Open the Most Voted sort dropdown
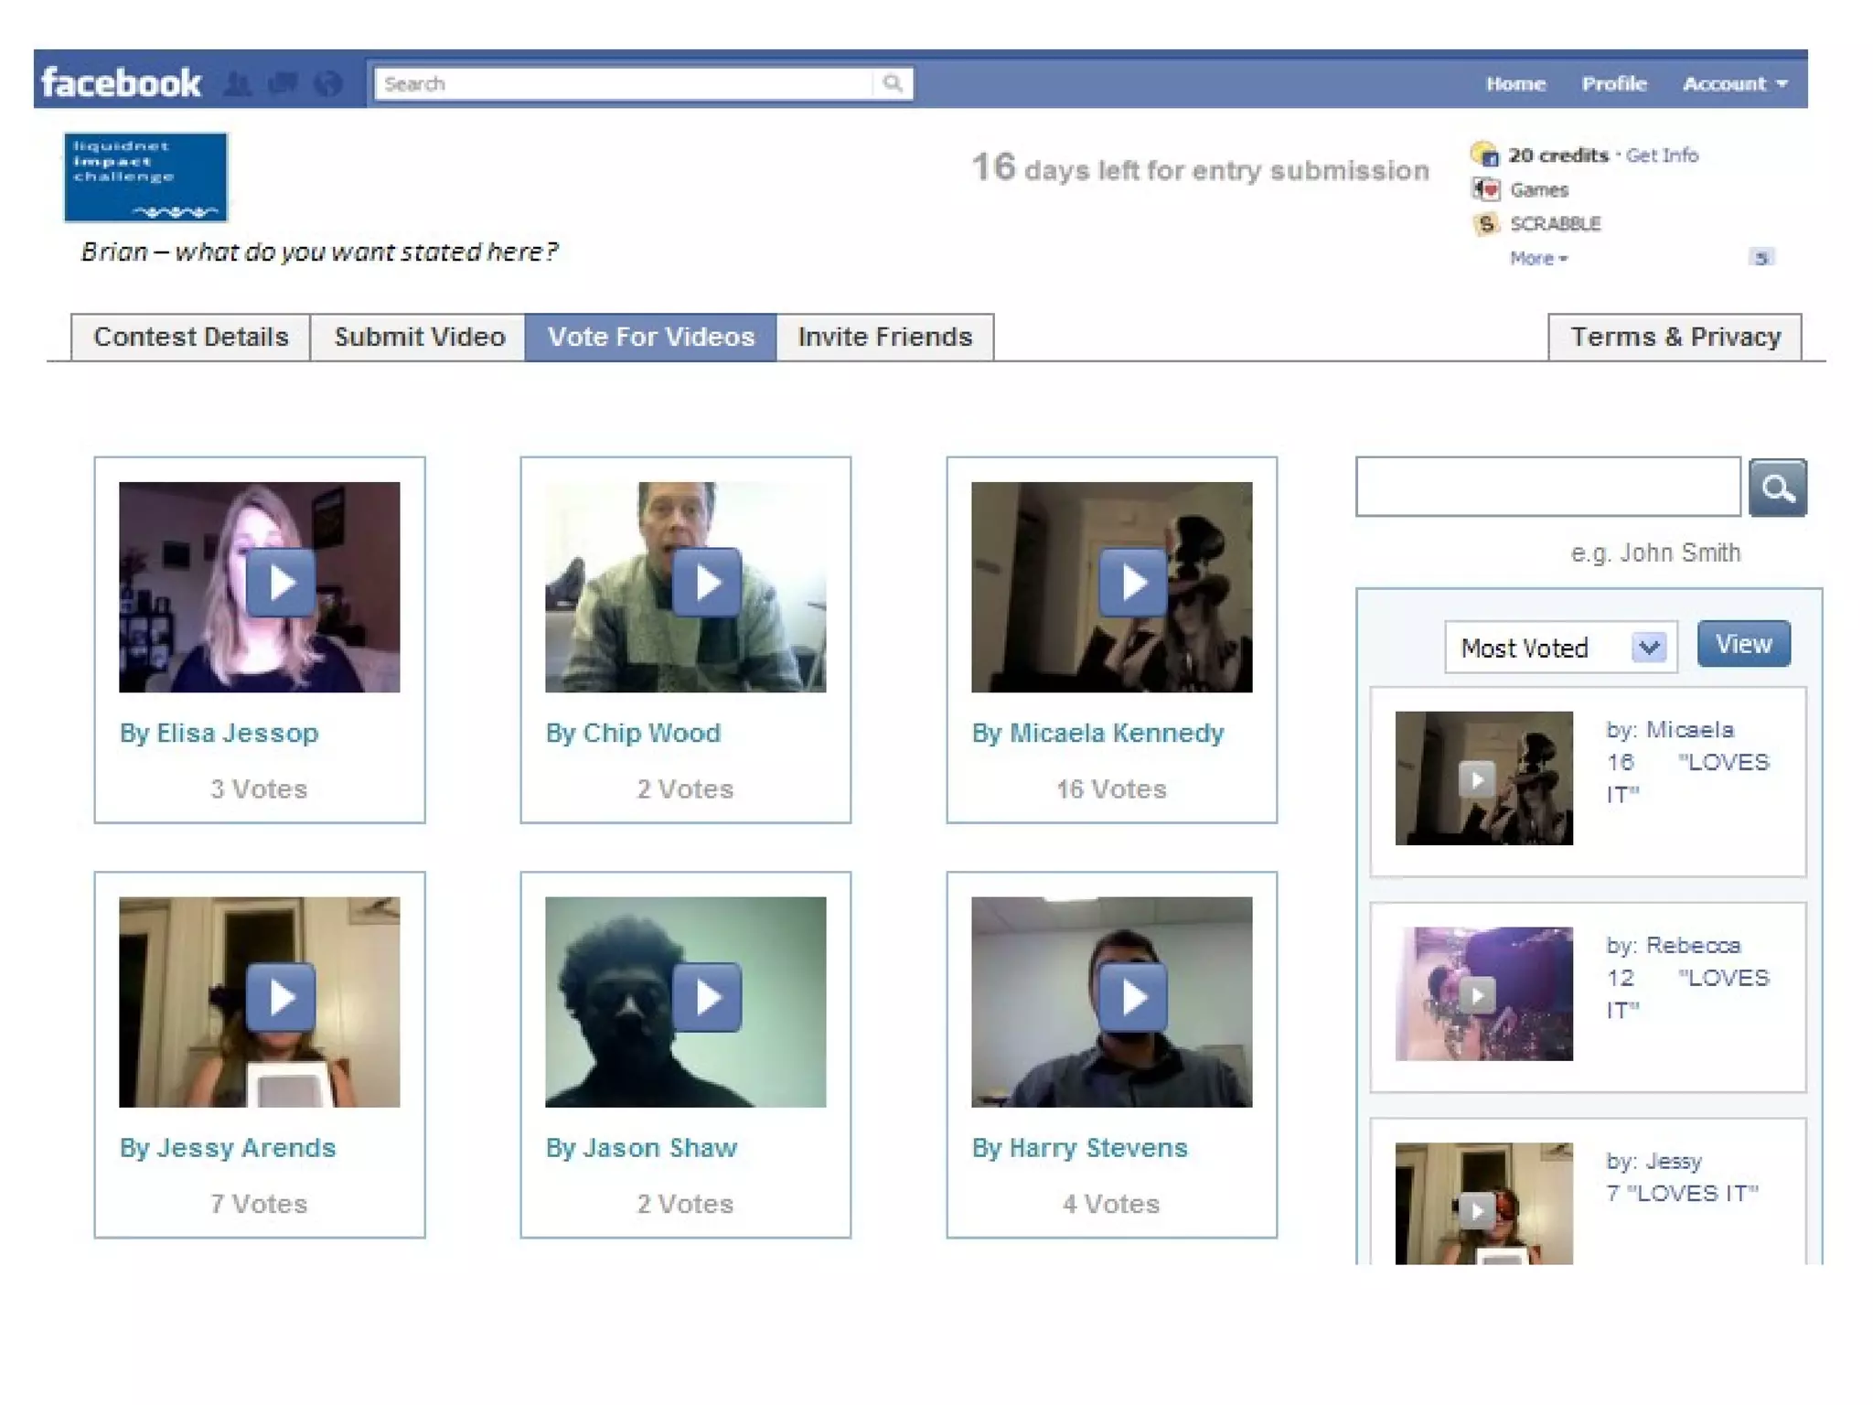The width and height of the screenshot is (1873, 1405). click(x=1648, y=648)
